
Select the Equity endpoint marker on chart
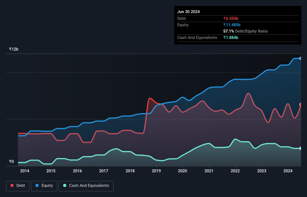tap(301, 58)
